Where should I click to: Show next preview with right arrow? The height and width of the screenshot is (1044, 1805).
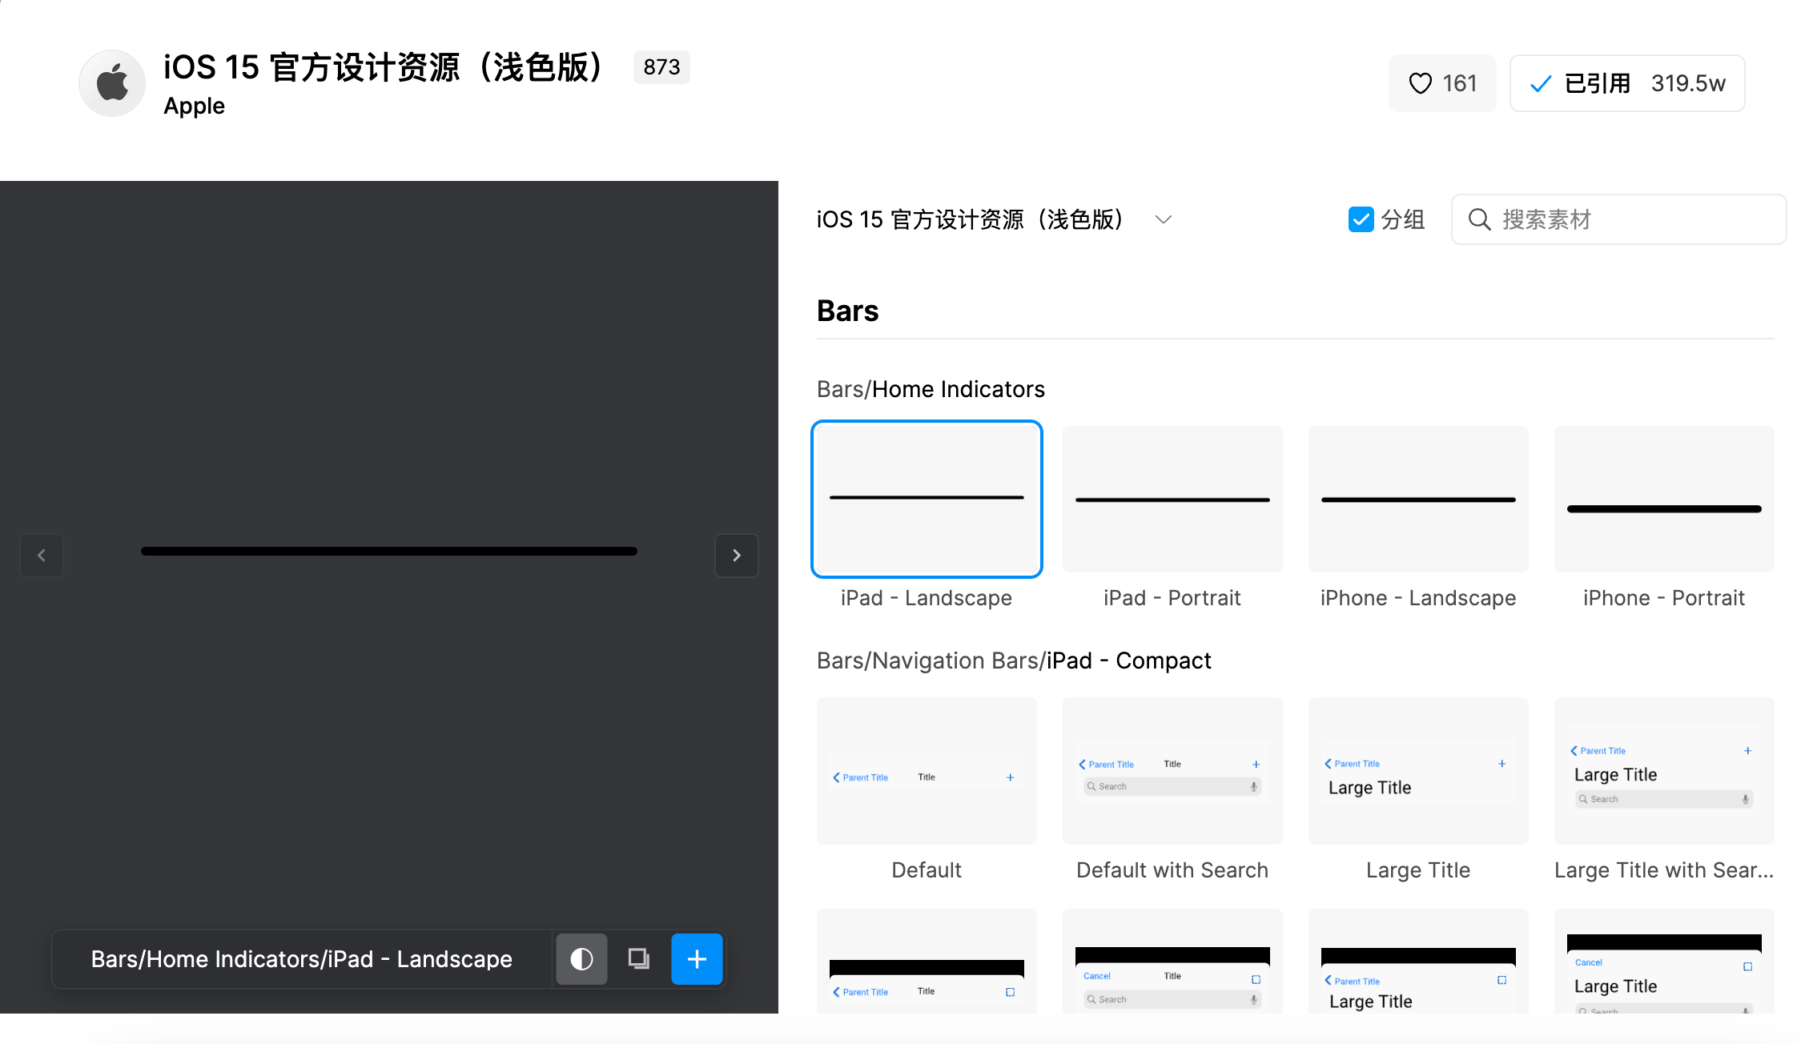(x=737, y=555)
